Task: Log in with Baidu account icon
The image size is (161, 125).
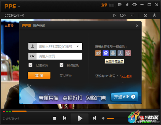Action: 105,53
